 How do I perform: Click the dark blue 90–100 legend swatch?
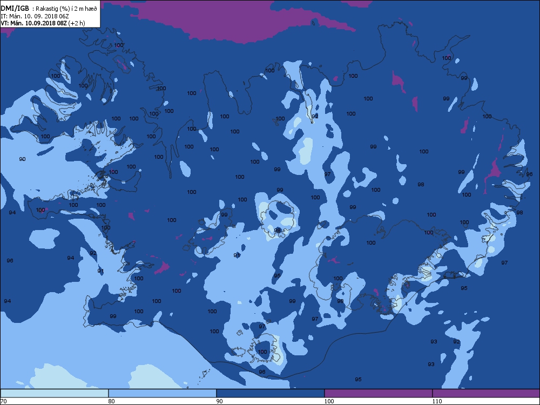271,393
